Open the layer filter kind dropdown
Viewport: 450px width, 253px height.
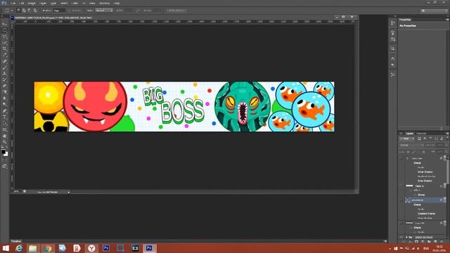pos(407,139)
